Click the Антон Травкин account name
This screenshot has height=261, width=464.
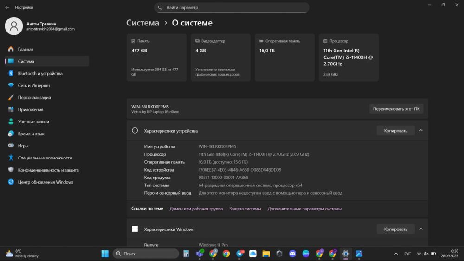pyautogui.click(x=41, y=24)
